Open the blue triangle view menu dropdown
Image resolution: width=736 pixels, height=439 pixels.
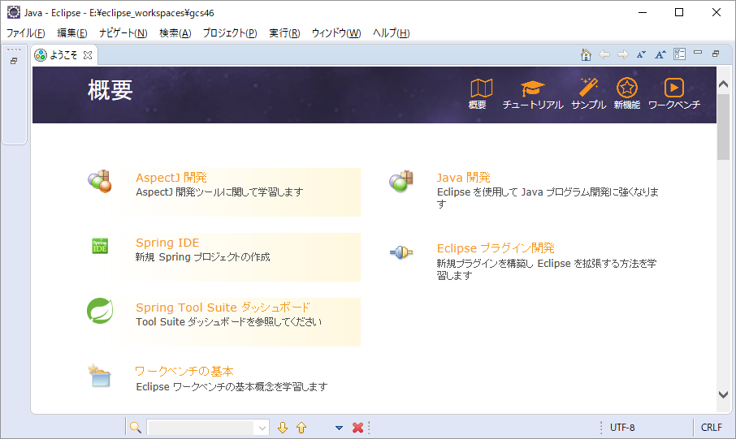339,428
